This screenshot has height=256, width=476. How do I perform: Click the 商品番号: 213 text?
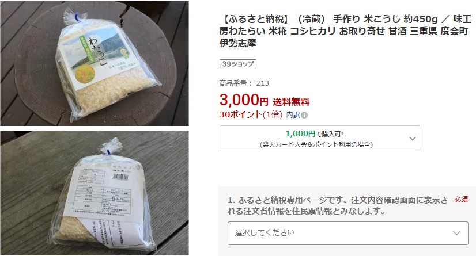click(244, 83)
